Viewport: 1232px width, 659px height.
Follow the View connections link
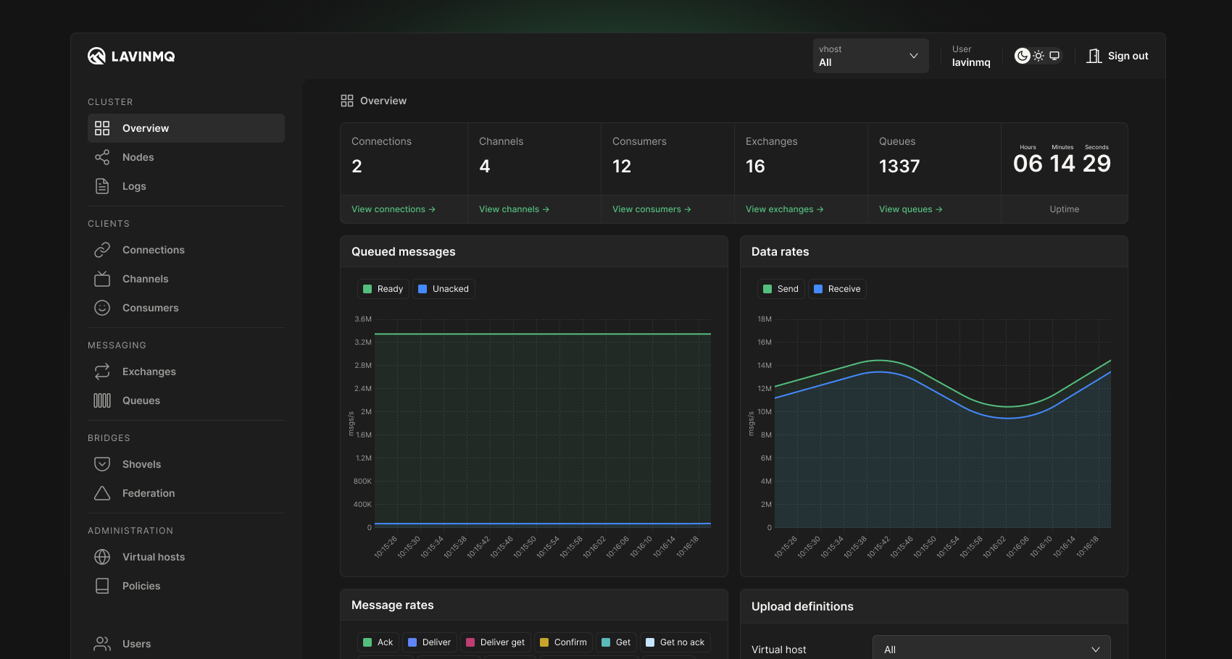[x=393, y=209]
